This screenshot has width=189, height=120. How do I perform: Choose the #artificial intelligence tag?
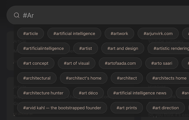tap(74, 33)
